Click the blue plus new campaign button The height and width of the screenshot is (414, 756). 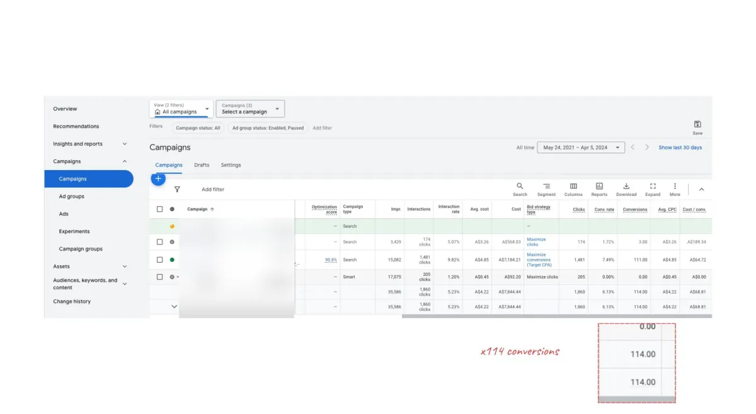coord(158,179)
